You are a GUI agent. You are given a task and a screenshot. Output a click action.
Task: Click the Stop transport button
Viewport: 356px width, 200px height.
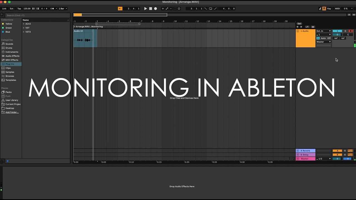(x=150, y=9)
